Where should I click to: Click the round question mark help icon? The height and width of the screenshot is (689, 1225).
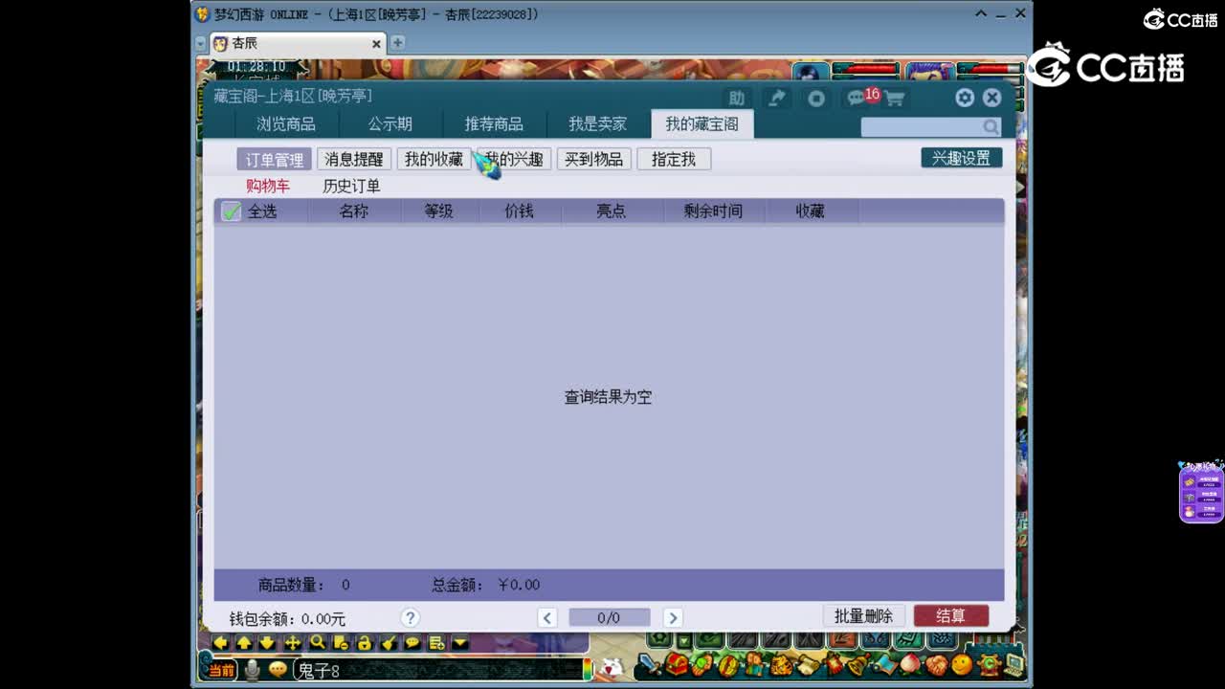pos(411,618)
